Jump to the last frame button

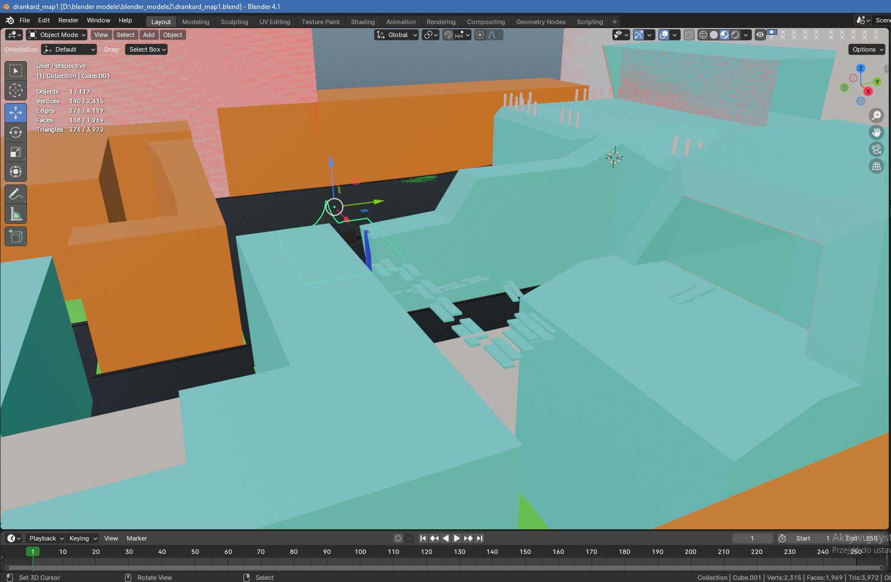coord(479,538)
